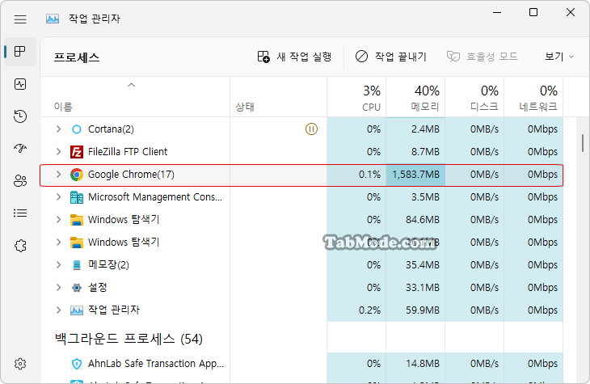Sort by CPU column header
The width and height of the screenshot is (590, 384).
point(356,97)
